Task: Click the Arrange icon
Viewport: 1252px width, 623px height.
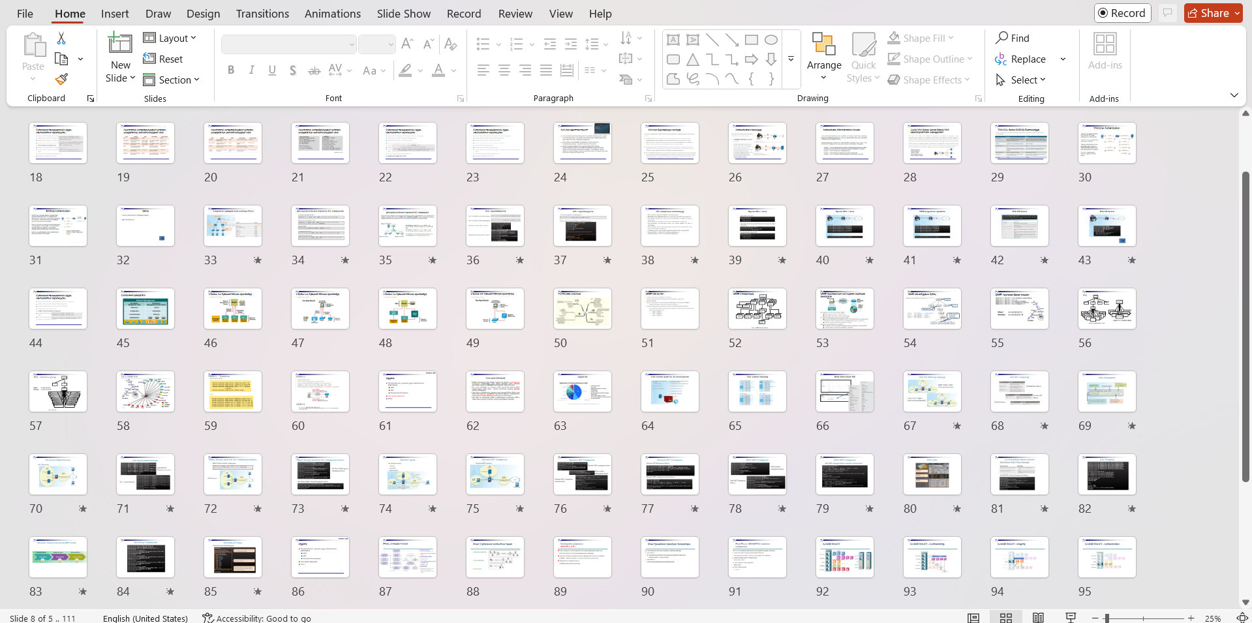Action: point(824,44)
